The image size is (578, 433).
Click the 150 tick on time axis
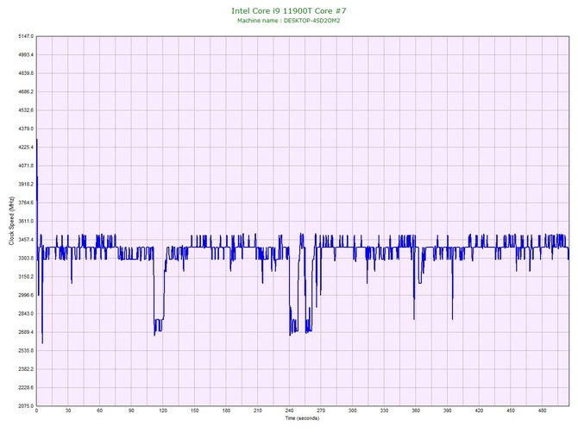click(195, 411)
